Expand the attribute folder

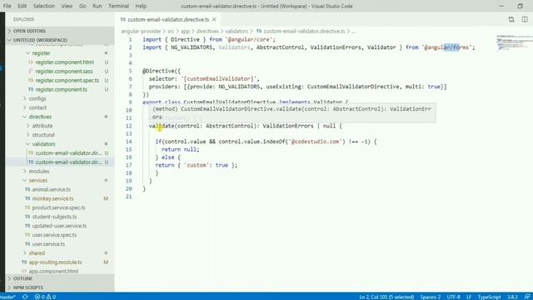[x=42, y=126]
